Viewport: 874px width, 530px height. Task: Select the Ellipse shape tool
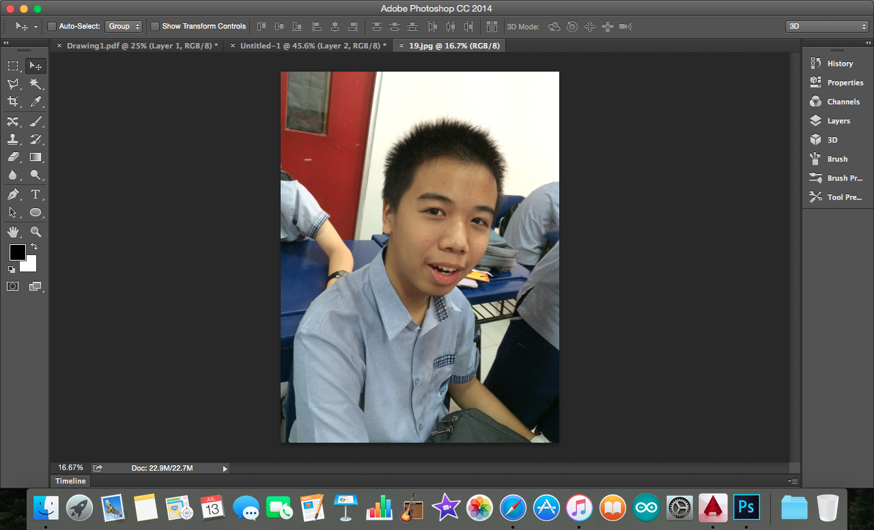point(36,212)
